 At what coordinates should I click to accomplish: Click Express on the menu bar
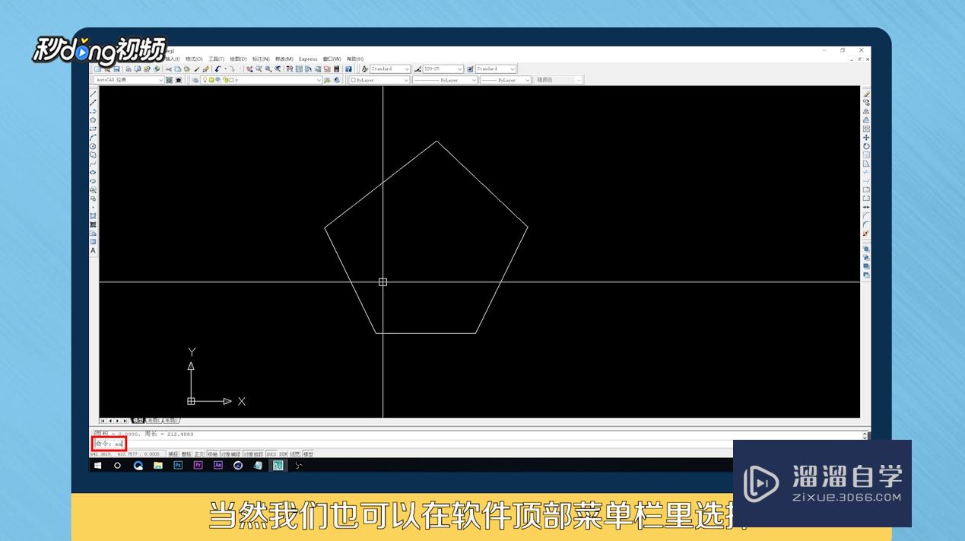[308, 59]
